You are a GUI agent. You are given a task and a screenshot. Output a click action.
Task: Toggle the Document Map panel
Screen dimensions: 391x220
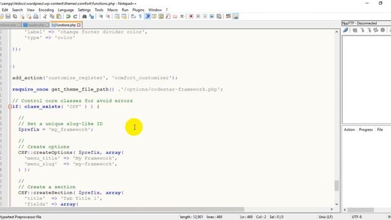pyautogui.click(x=161, y=16)
